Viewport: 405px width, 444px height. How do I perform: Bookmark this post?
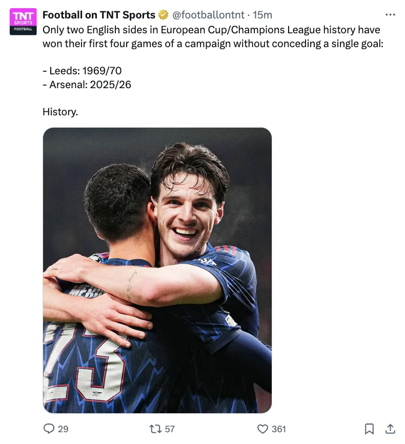369,429
